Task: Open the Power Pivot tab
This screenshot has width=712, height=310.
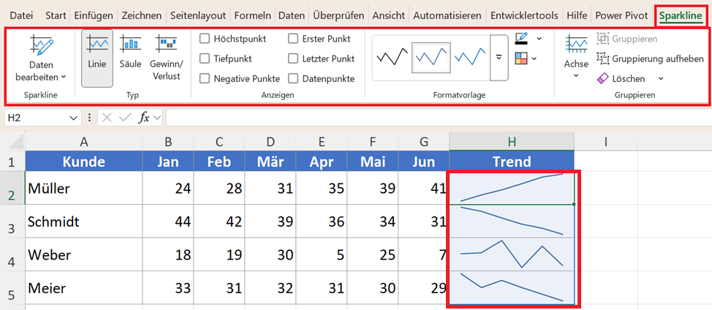Action: tap(623, 15)
